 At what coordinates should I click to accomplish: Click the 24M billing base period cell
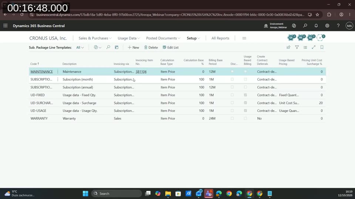coord(212,118)
